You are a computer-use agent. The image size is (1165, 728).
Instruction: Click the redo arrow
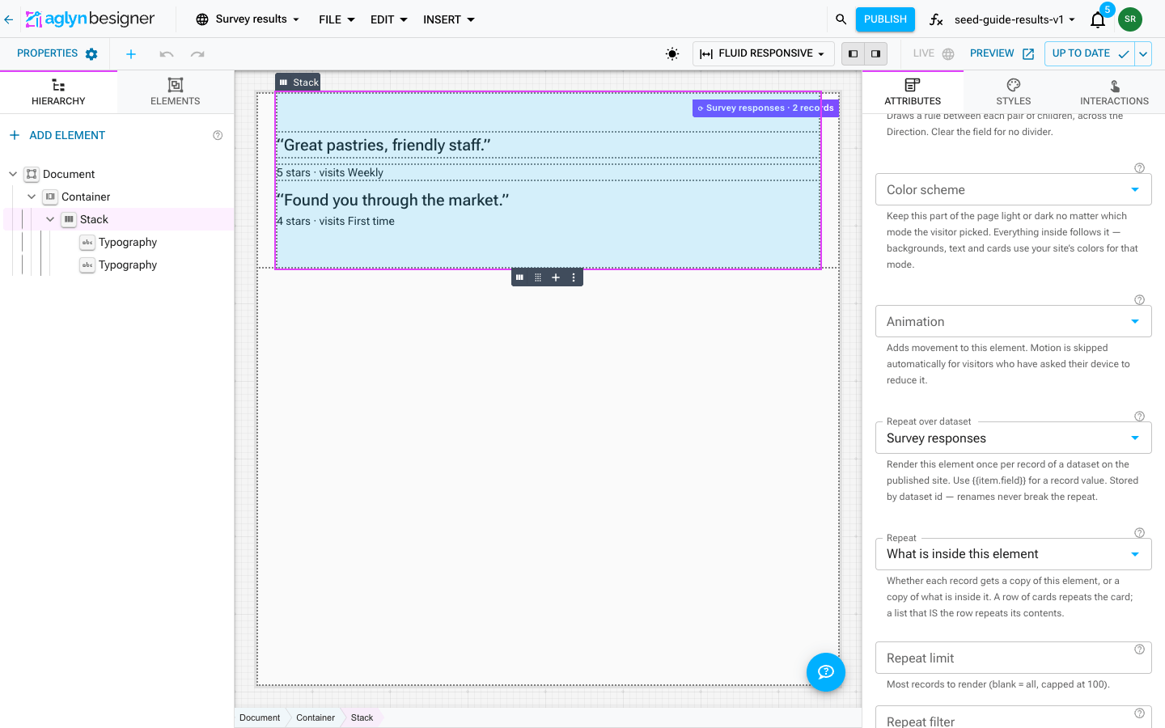tap(197, 54)
